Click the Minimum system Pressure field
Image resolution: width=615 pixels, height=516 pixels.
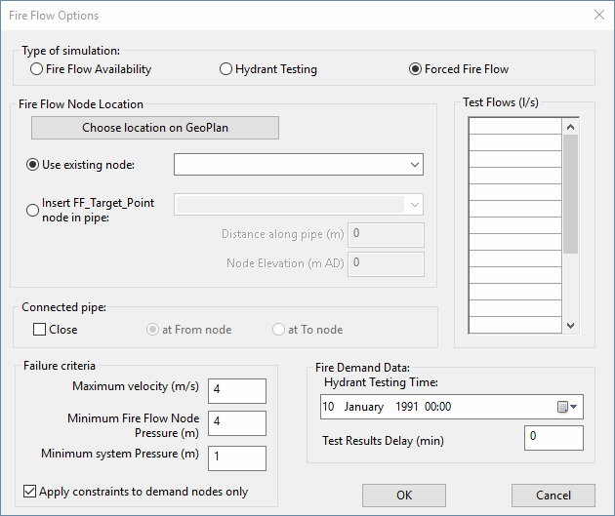pos(236,457)
